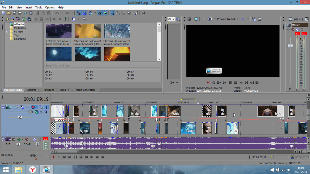Open the Insert menu
Image resolution: width=310 pixels, height=174 pixels.
point(29,7)
